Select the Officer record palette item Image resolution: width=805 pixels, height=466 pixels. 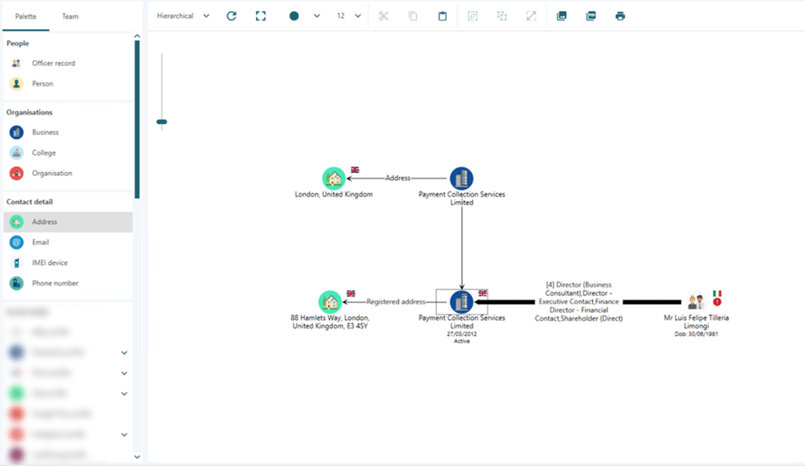click(x=68, y=63)
